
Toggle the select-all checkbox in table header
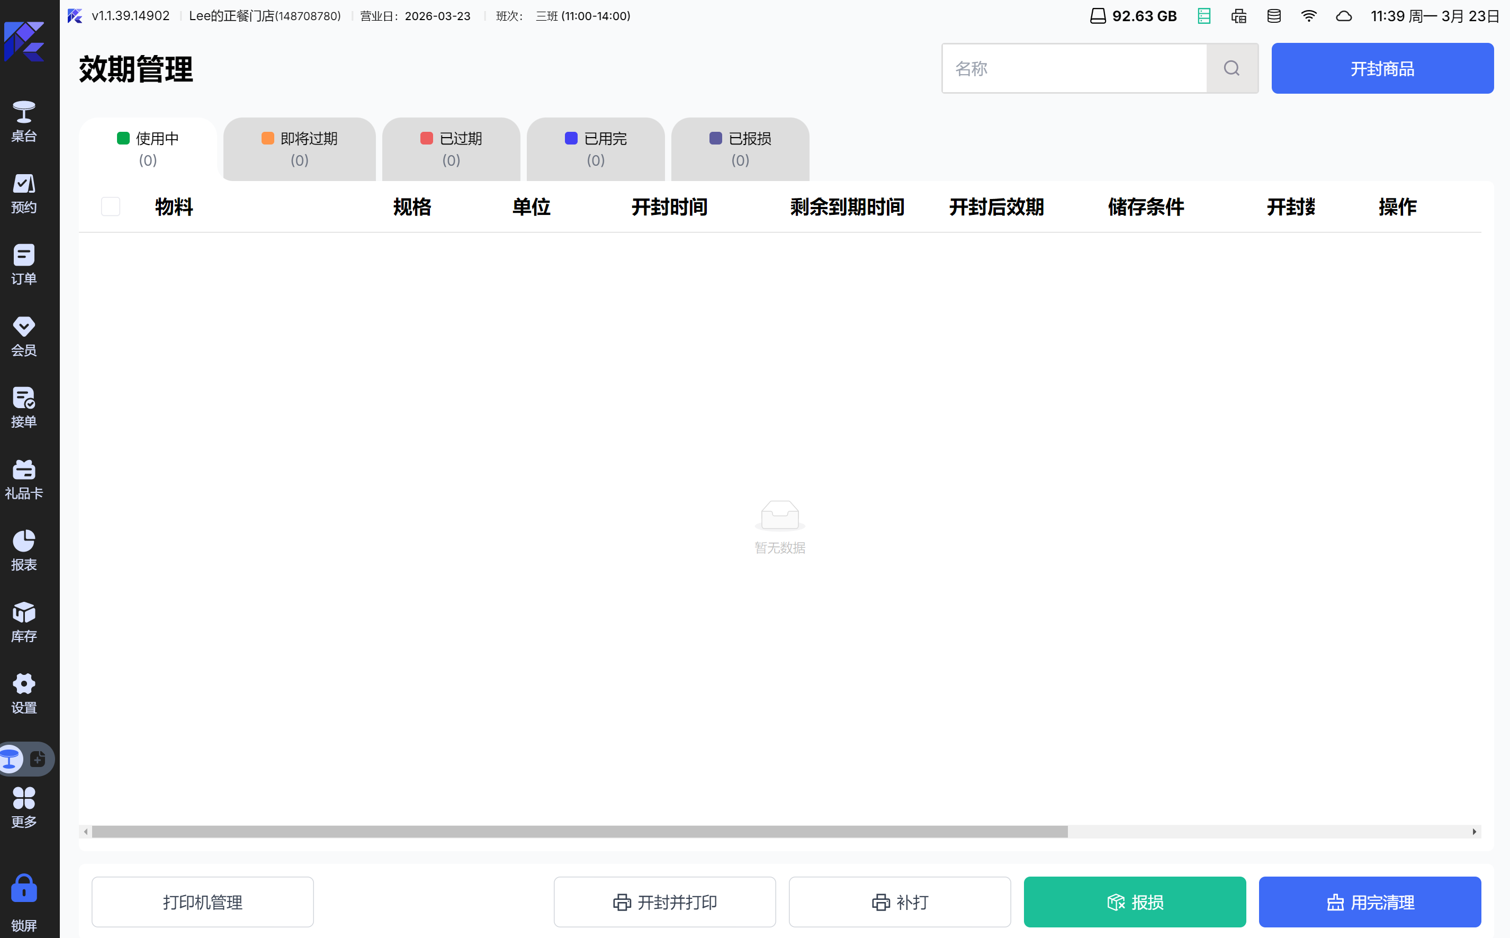point(111,206)
